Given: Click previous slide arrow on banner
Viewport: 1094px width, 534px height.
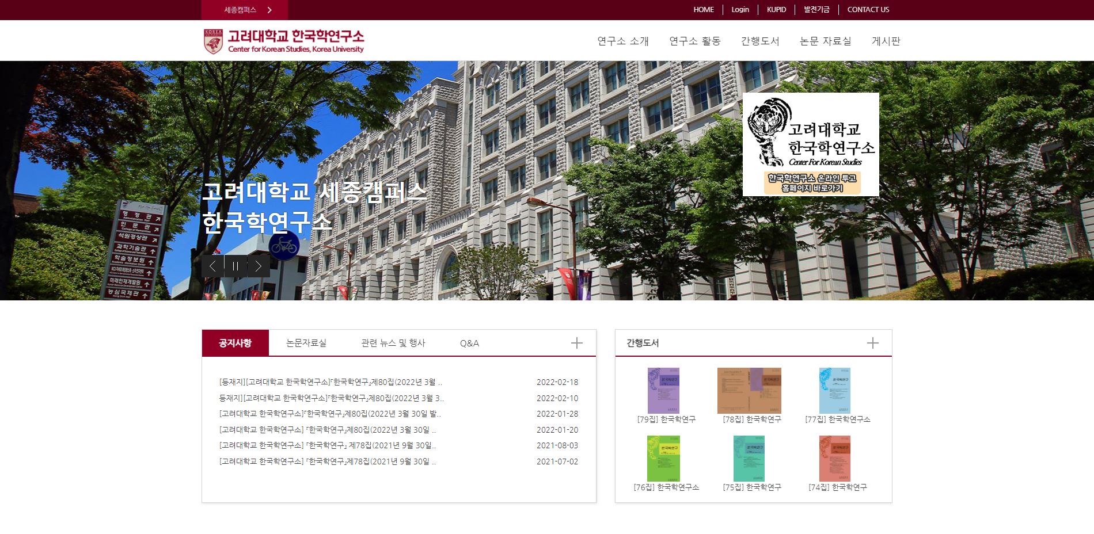Looking at the screenshot, I should pyautogui.click(x=212, y=266).
